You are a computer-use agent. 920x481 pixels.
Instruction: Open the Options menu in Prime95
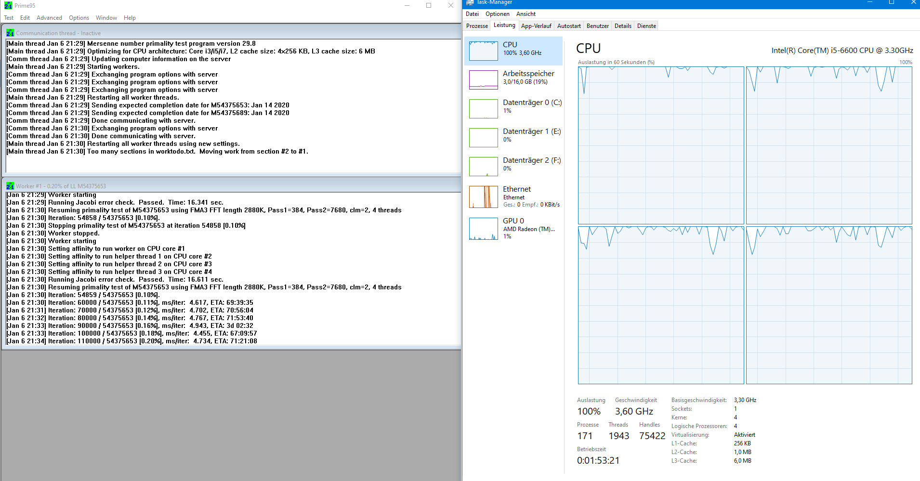point(79,18)
